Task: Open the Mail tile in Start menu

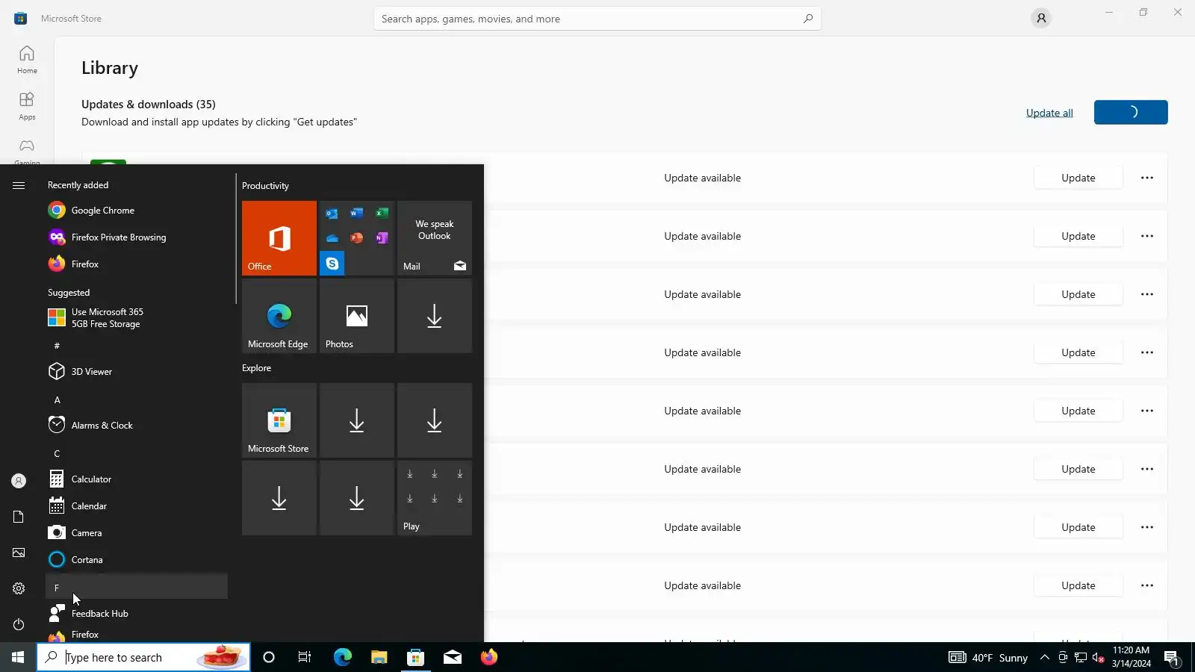Action: [435, 238]
